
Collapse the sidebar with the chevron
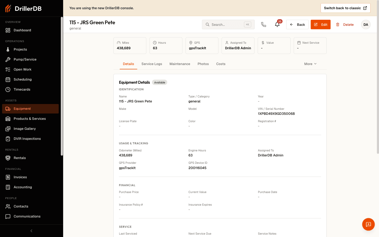pos(31,231)
